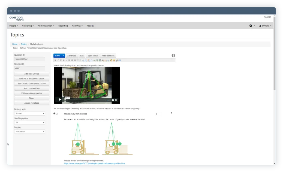Select the paste icon in the editor toolbar
Viewport: 283px width, 172px height.
coord(89,60)
